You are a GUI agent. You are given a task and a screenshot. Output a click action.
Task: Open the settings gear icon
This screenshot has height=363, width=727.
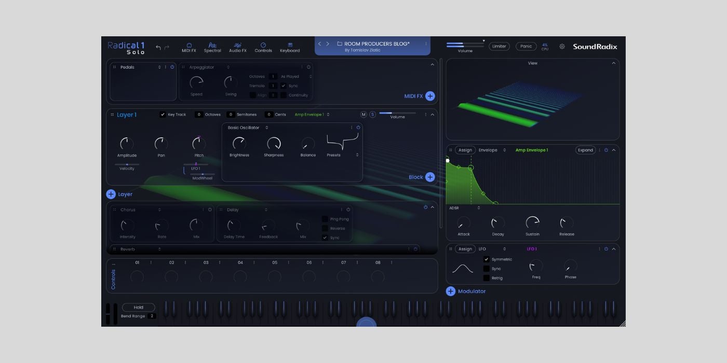[x=562, y=46]
